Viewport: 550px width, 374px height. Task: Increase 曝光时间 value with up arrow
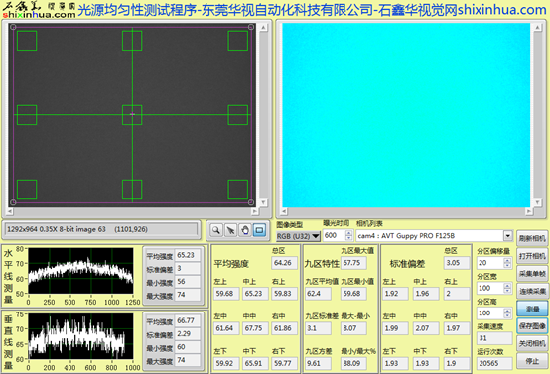click(x=348, y=233)
